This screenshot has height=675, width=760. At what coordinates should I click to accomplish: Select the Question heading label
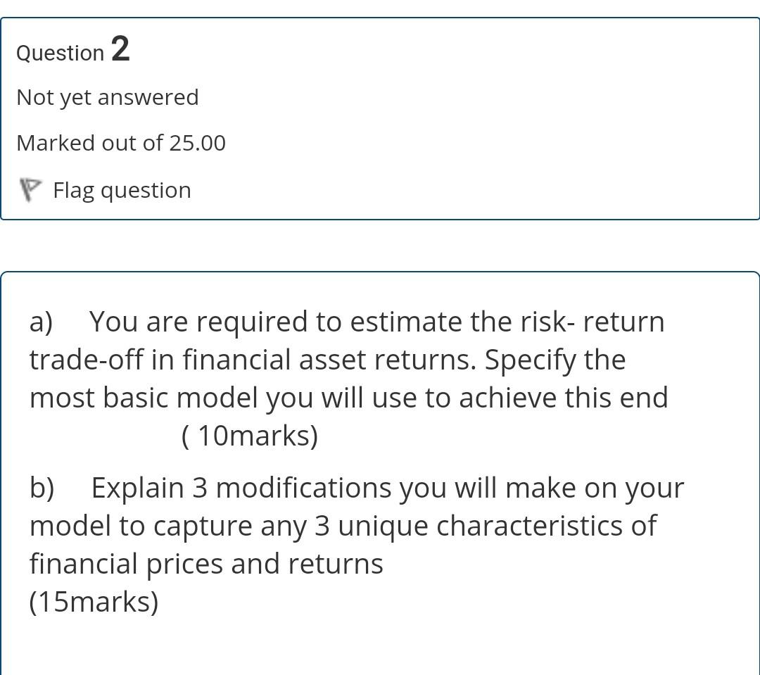click(x=60, y=53)
